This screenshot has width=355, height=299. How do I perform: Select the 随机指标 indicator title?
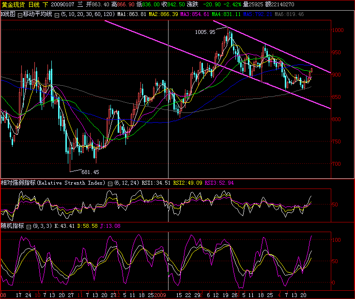pyautogui.click(x=12, y=226)
